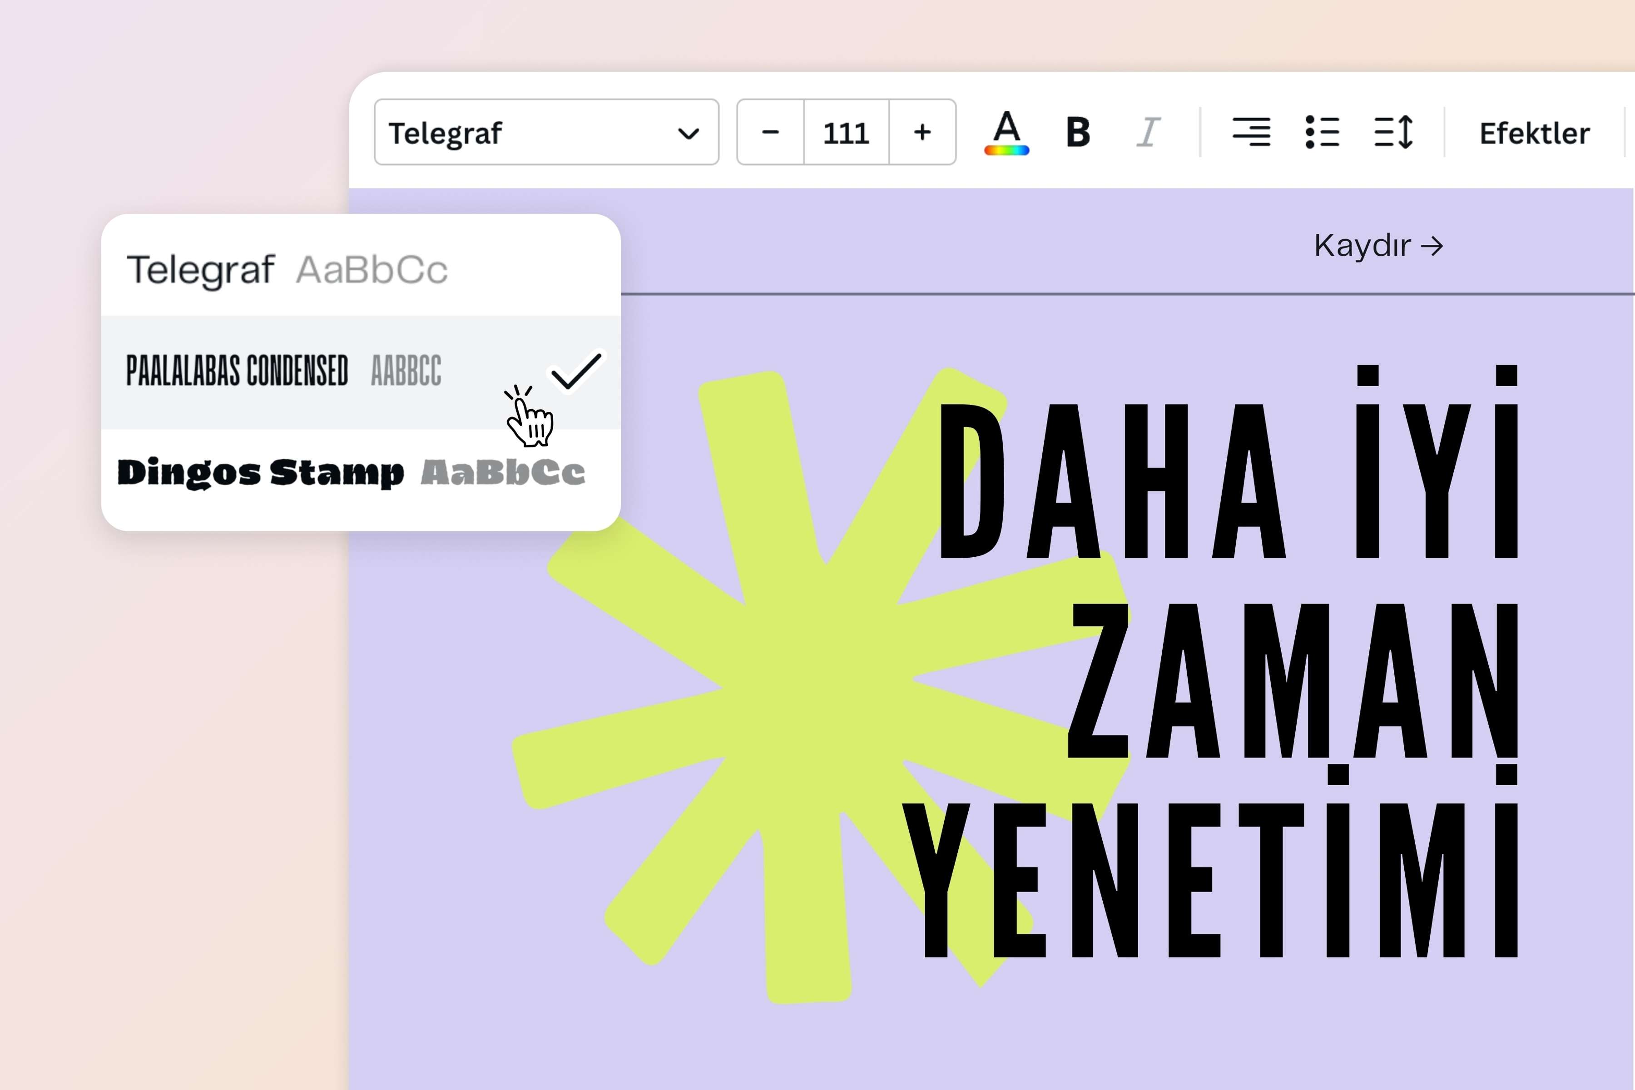Choose Paalalabas Condensed font option
1635x1090 pixels.
(361, 372)
